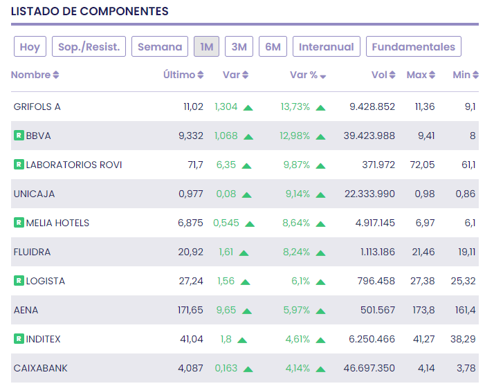485x386 pixels.
Task: Click green R icon beside BBVA
Action: coord(19,136)
